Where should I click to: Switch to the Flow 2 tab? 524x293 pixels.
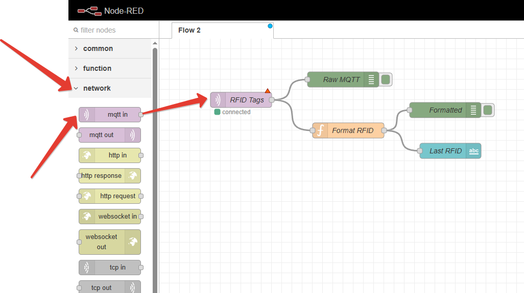[189, 30]
